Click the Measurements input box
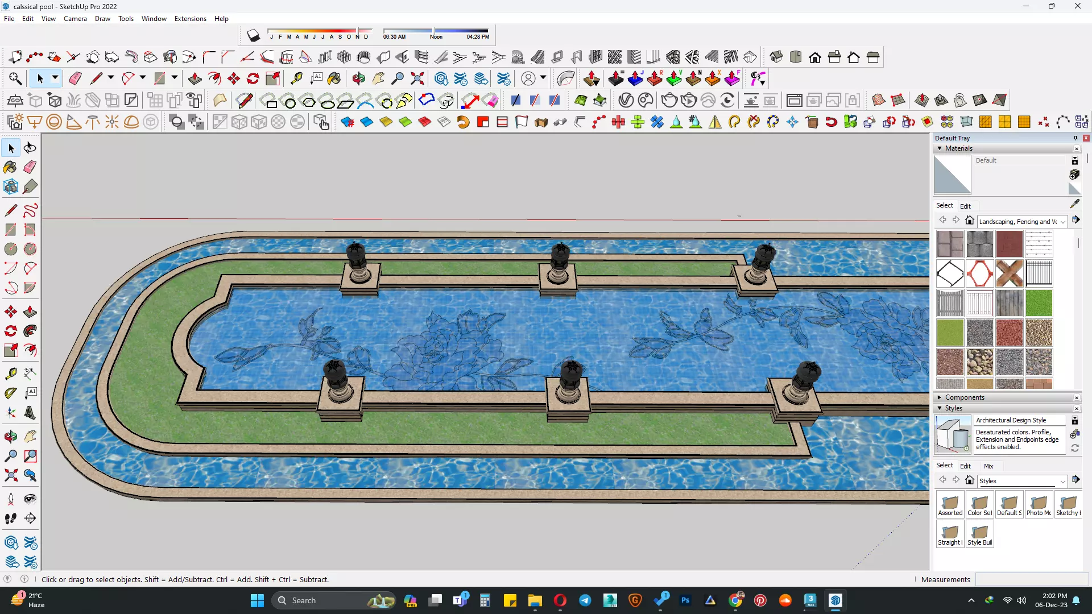The height and width of the screenshot is (614, 1092). (1031, 579)
